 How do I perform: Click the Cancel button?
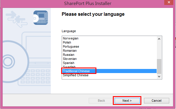point(157,101)
